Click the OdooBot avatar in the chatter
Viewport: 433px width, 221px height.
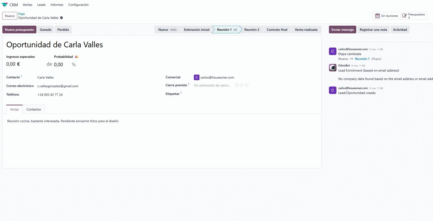[333, 68]
